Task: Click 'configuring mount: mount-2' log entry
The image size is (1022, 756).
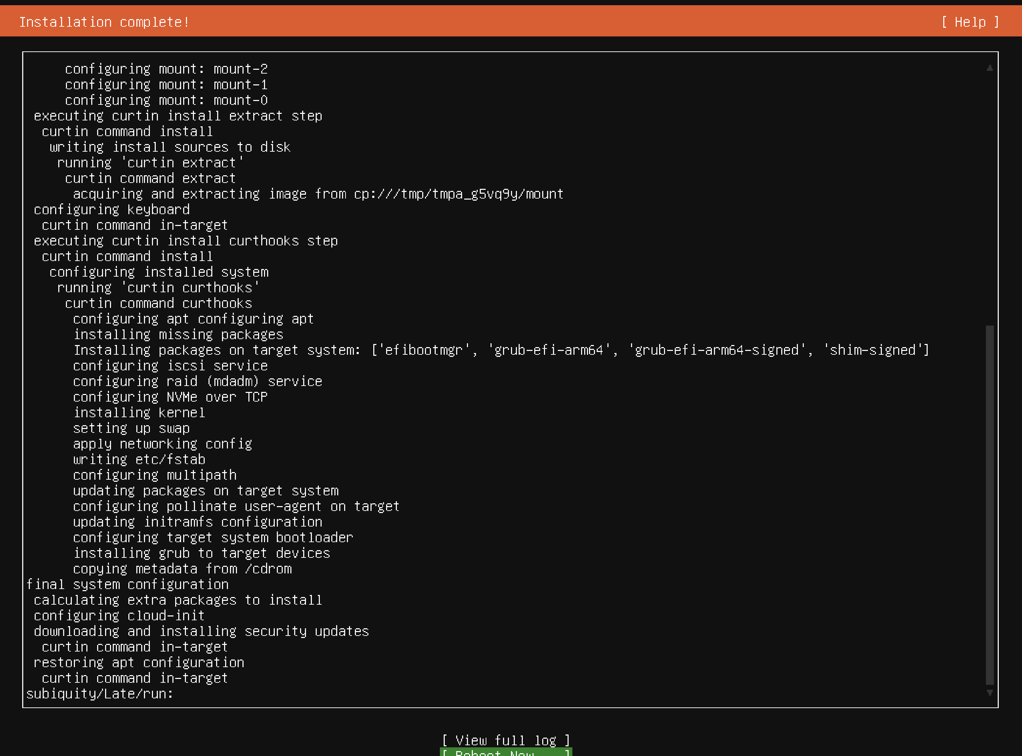Action: (166, 69)
